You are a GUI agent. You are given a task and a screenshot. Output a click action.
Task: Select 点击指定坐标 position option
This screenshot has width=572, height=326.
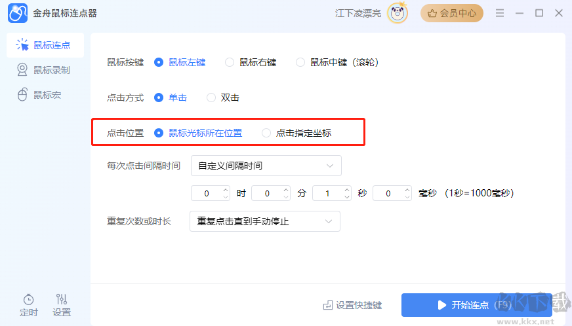[266, 133]
